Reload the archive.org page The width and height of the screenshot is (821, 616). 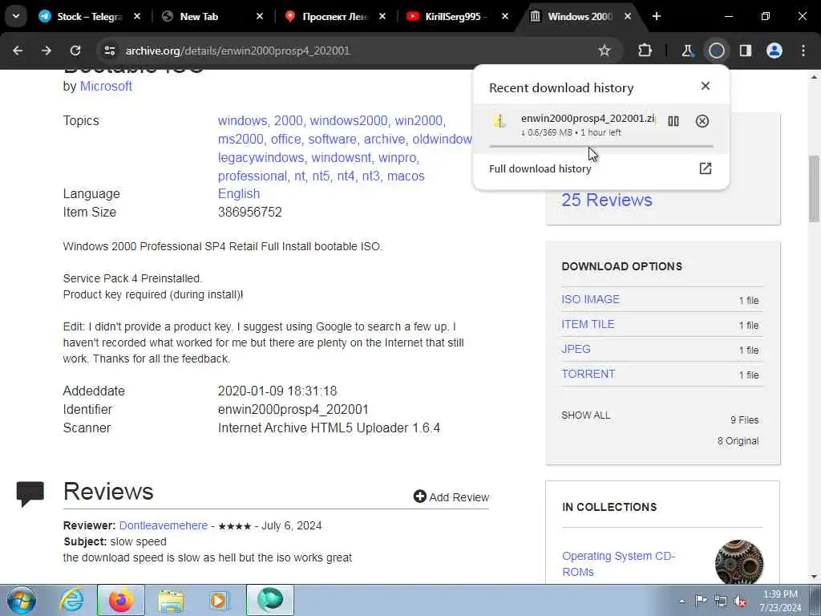[x=75, y=51]
